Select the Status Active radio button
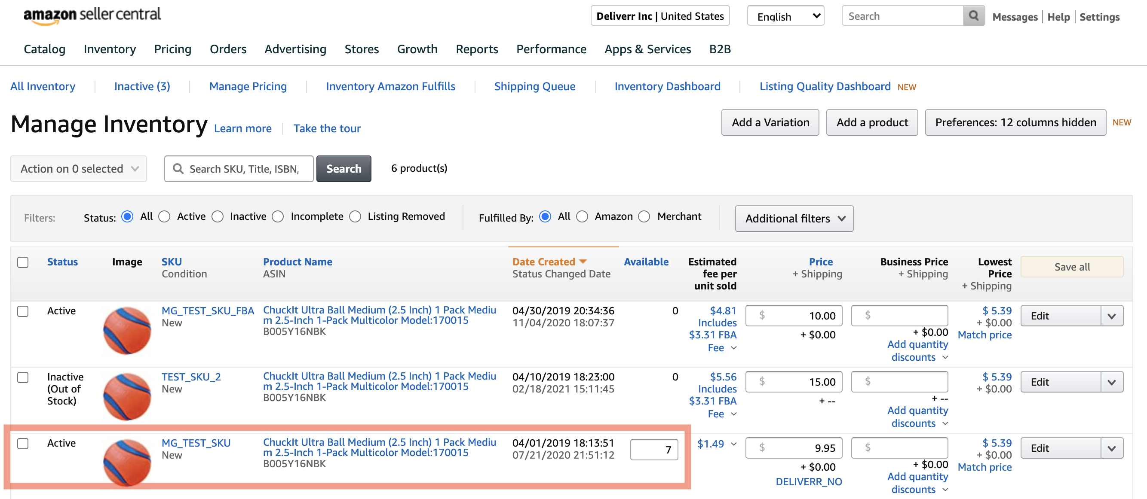1147x499 pixels. click(164, 216)
